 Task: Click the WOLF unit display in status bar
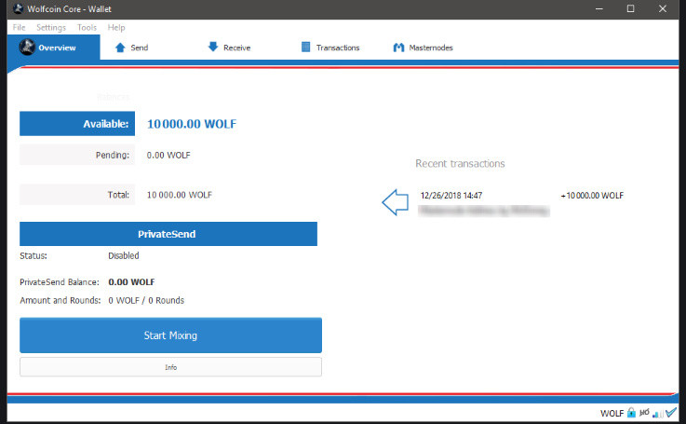pos(612,413)
